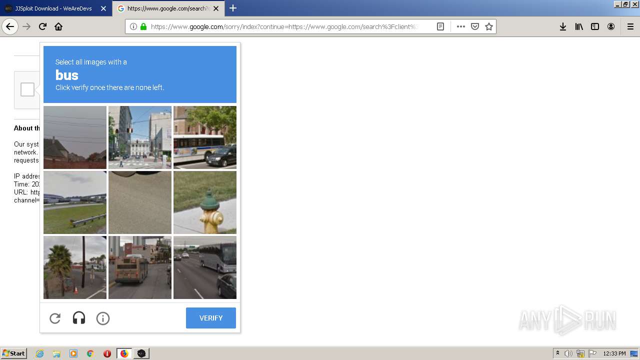Select the fire hydrant image tile
Viewport: 640px width, 360px height.
(205, 202)
